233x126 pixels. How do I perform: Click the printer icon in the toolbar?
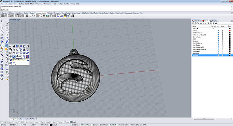[72, 16]
